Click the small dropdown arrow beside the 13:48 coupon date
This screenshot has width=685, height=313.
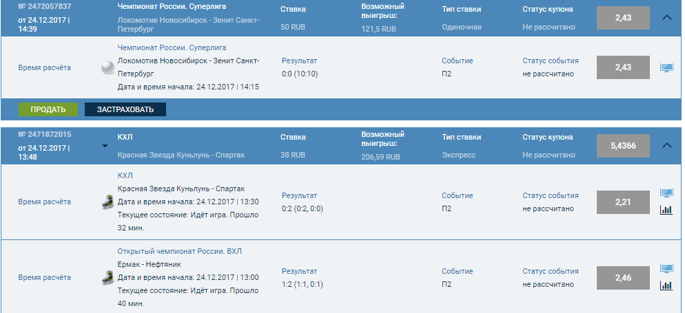(x=104, y=146)
